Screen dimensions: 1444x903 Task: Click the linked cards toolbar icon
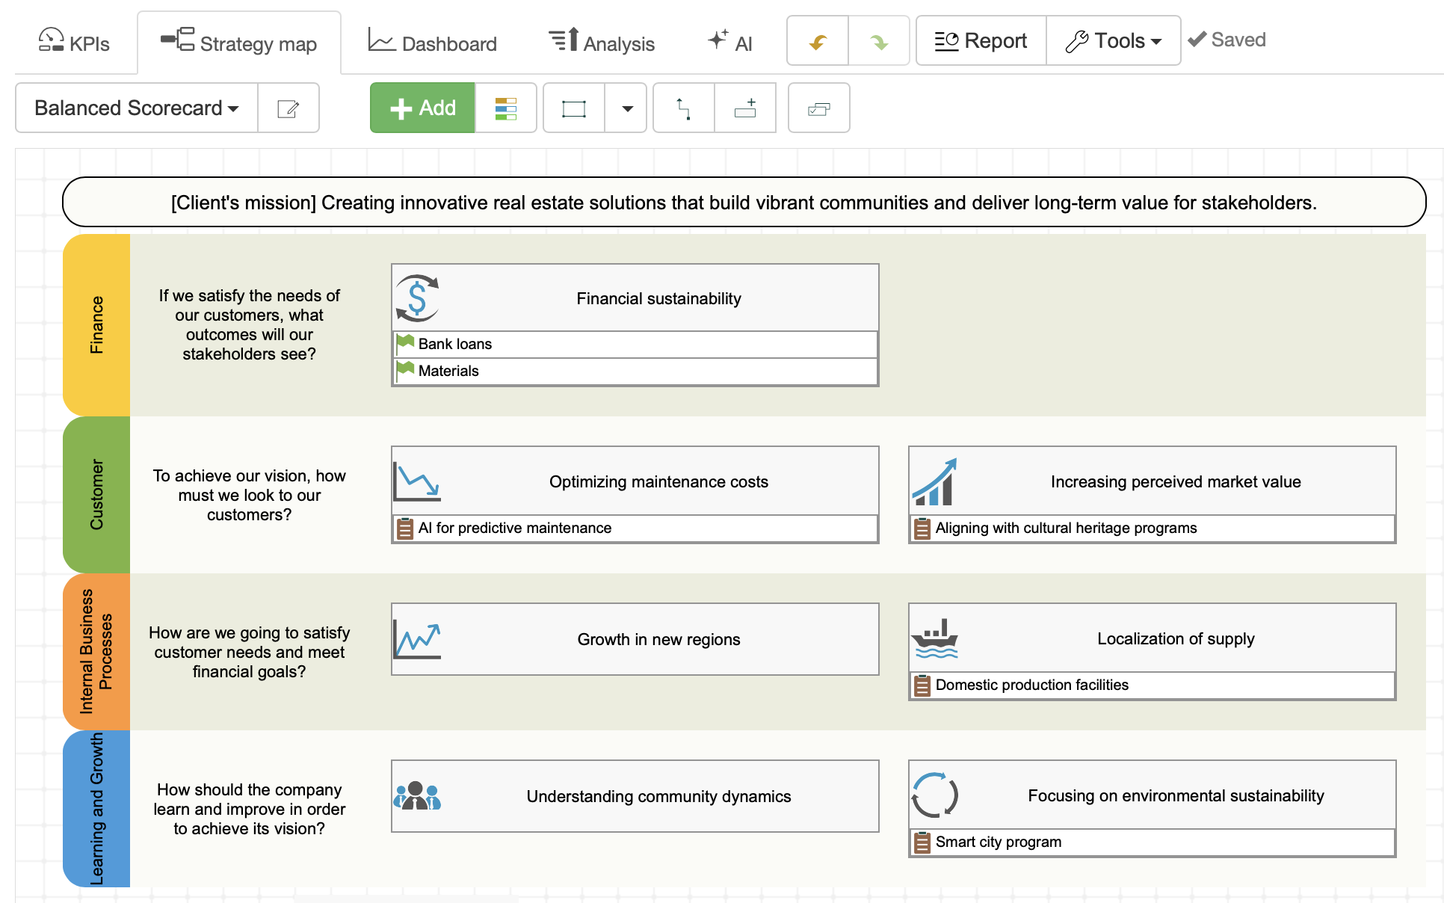tap(818, 108)
